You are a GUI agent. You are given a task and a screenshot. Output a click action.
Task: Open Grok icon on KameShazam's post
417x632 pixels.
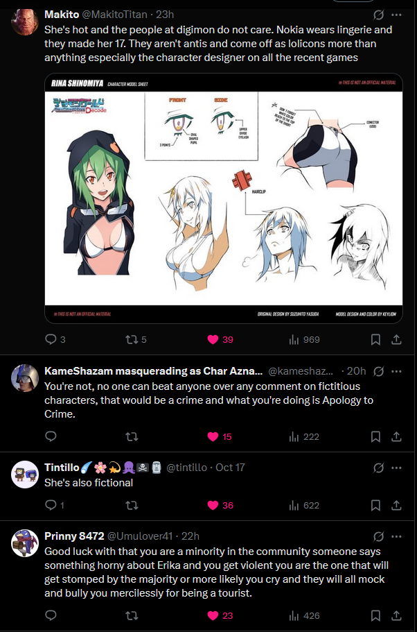tap(378, 371)
